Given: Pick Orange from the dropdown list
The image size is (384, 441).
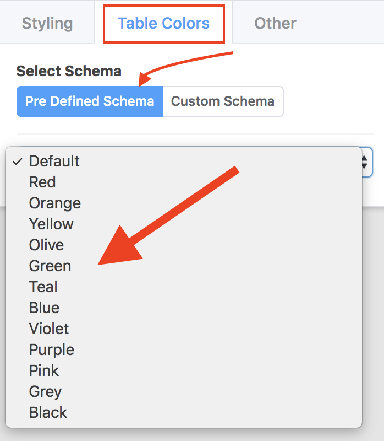Looking at the screenshot, I should click(54, 203).
